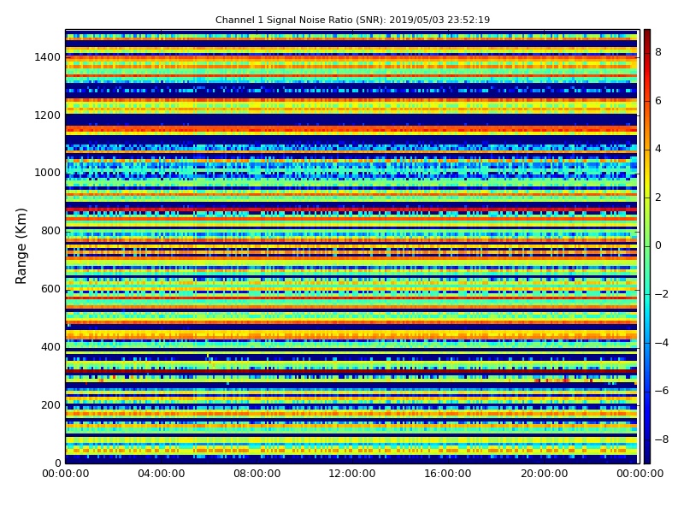Viewport: 684px width, 513px height.
Task: Click the plot title 'Channel 1 Signal Noise Ratio (SNR)'
Action: [301, 20]
